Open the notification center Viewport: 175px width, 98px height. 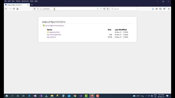tap(167, 96)
